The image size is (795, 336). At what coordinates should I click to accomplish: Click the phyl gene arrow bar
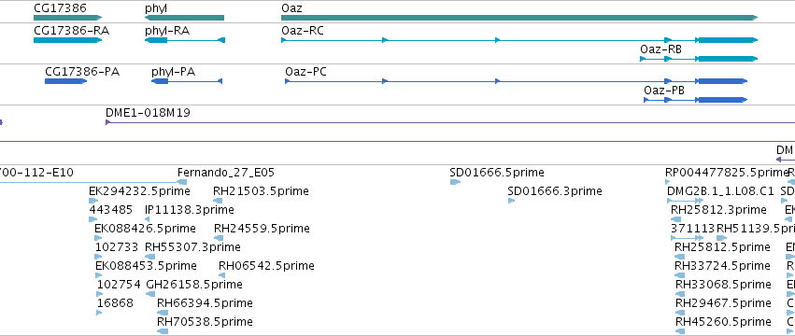click(x=184, y=18)
